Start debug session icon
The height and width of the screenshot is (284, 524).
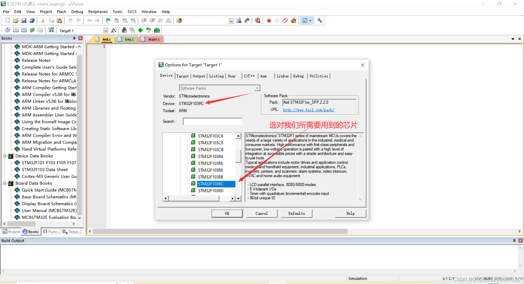258,20
